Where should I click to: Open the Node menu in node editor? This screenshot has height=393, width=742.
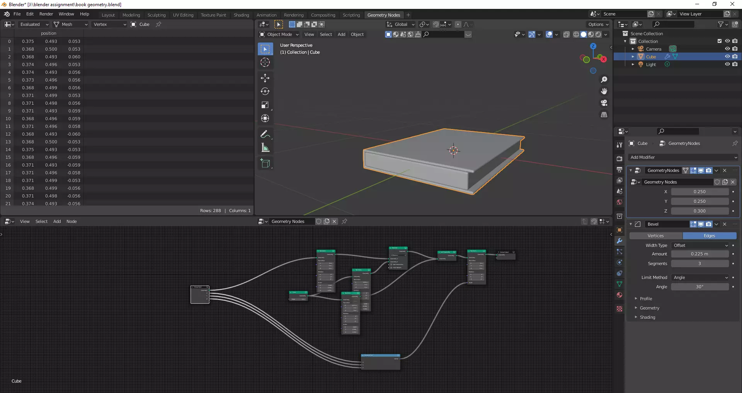71,221
